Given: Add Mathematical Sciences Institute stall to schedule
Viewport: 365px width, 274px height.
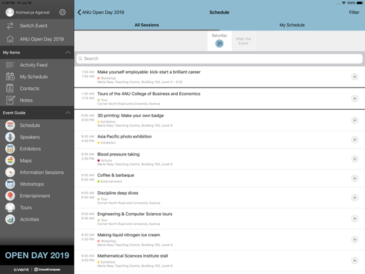Looking at the screenshot, I should click(x=354, y=261).
